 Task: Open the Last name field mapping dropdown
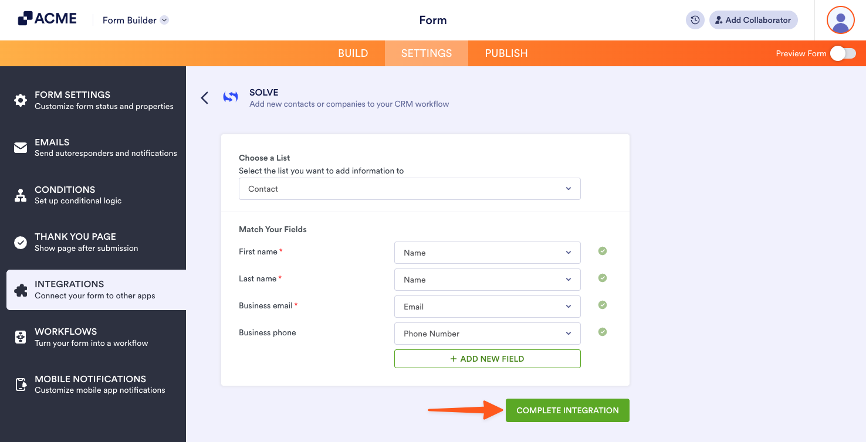487,280
